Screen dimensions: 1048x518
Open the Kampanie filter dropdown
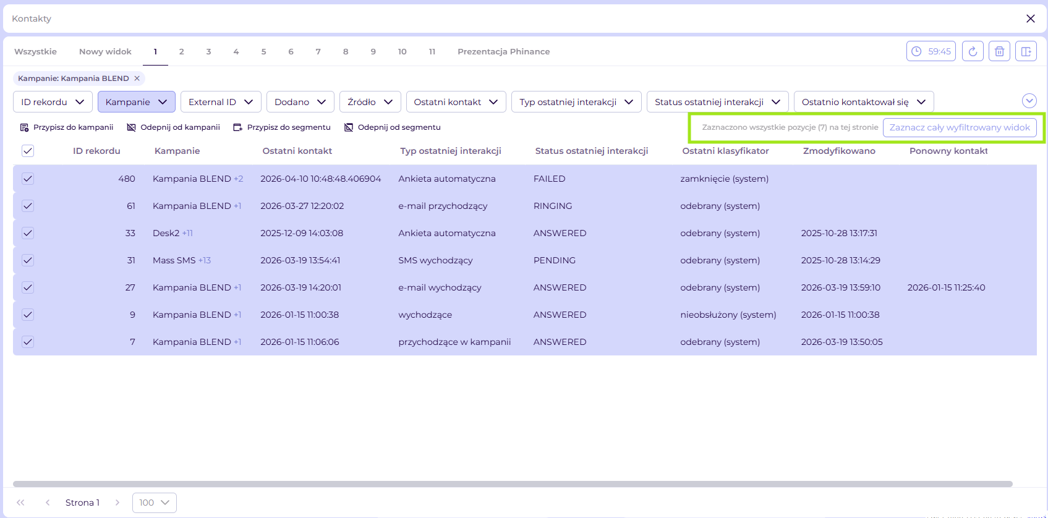point(137,102)
